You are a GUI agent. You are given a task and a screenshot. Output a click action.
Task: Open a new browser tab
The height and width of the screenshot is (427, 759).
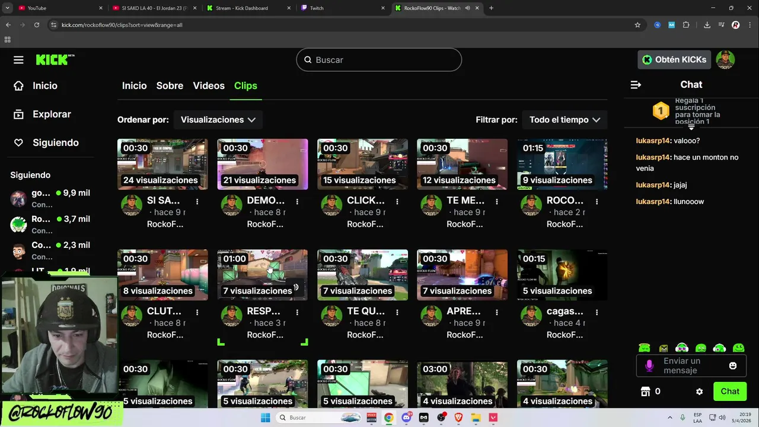[x=491, y=8]
